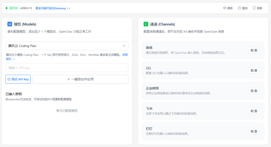The image size is (271, 147).
Task: Configure the 钉钉 channel
Action: coord(254,131)
